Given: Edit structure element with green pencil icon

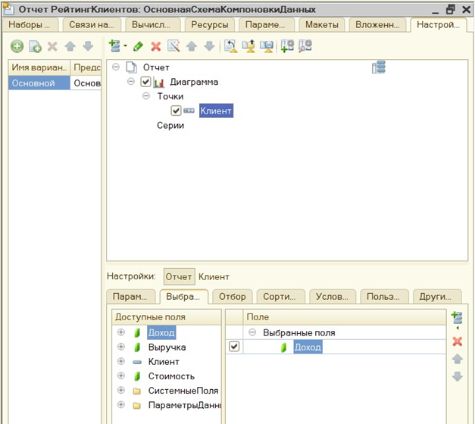Looking at the screenshot, I should click(x=138, y=46).
